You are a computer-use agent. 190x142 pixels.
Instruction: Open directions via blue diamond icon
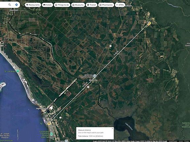coord(16,5)
